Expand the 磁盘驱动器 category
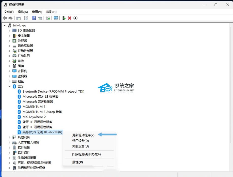 tap(9, 46)
